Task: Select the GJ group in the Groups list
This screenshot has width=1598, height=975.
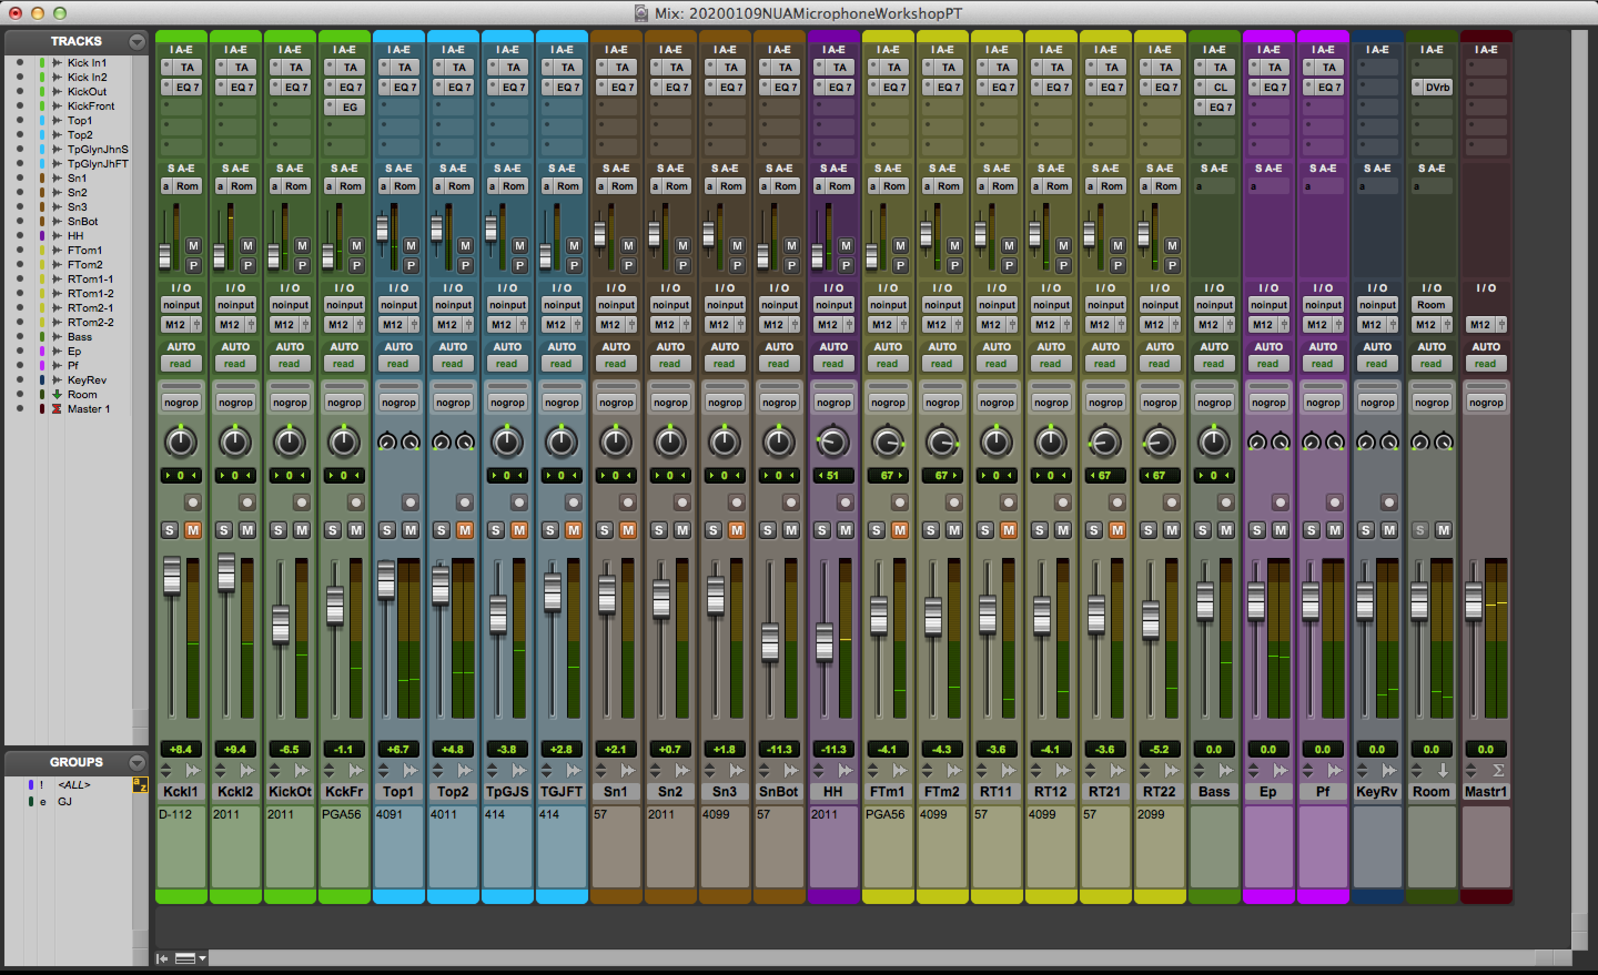Action: [64, 801]
